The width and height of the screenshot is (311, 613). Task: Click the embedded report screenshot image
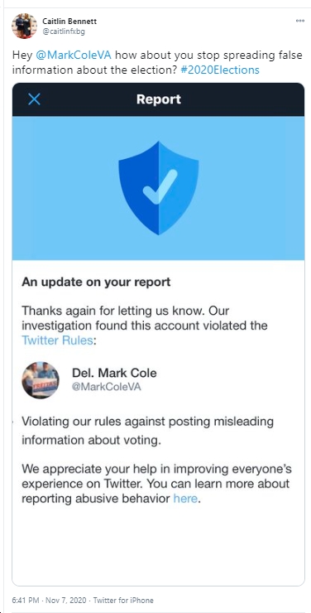[159, 335]
